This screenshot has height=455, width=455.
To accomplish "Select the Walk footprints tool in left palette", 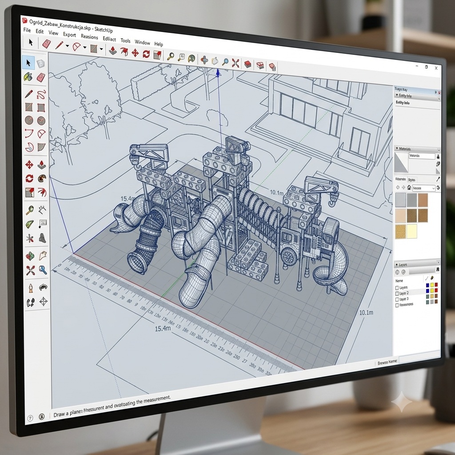I will (31, 302).
